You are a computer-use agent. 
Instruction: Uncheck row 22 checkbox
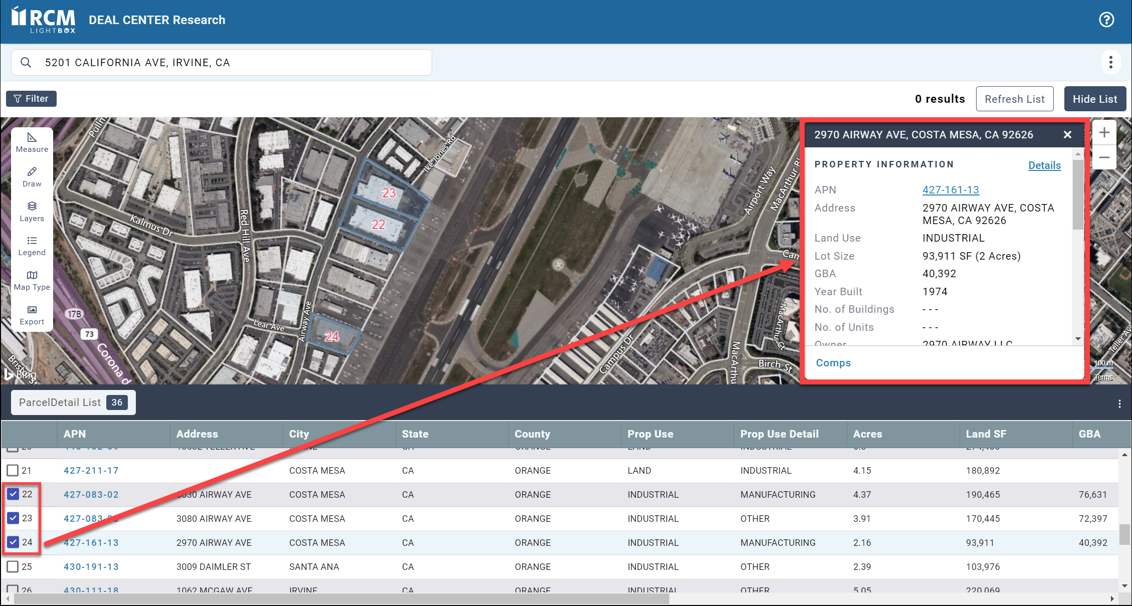[x=13, y=494]
